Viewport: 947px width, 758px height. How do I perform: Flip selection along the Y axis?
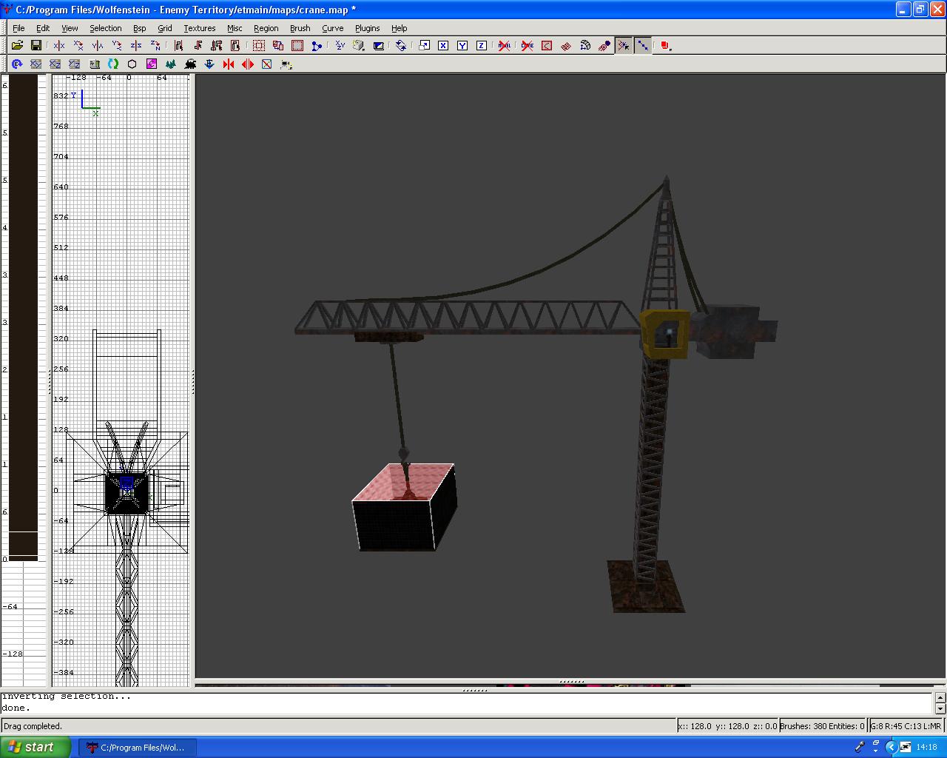pos(98,46)
